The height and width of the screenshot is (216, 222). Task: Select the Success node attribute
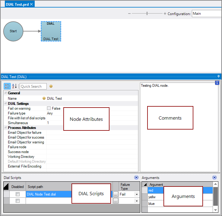click(x=71, y=152)
